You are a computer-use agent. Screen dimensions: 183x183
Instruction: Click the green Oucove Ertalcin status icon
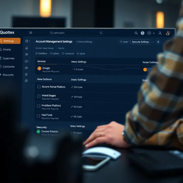[x=38, y=132]
